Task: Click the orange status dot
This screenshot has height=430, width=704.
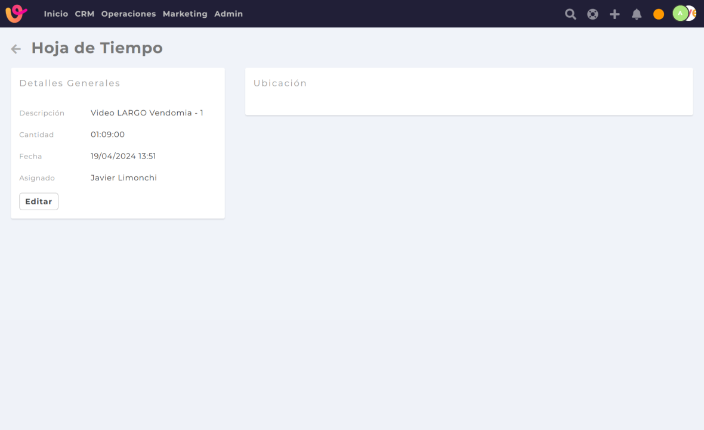Action: (659, 14)
